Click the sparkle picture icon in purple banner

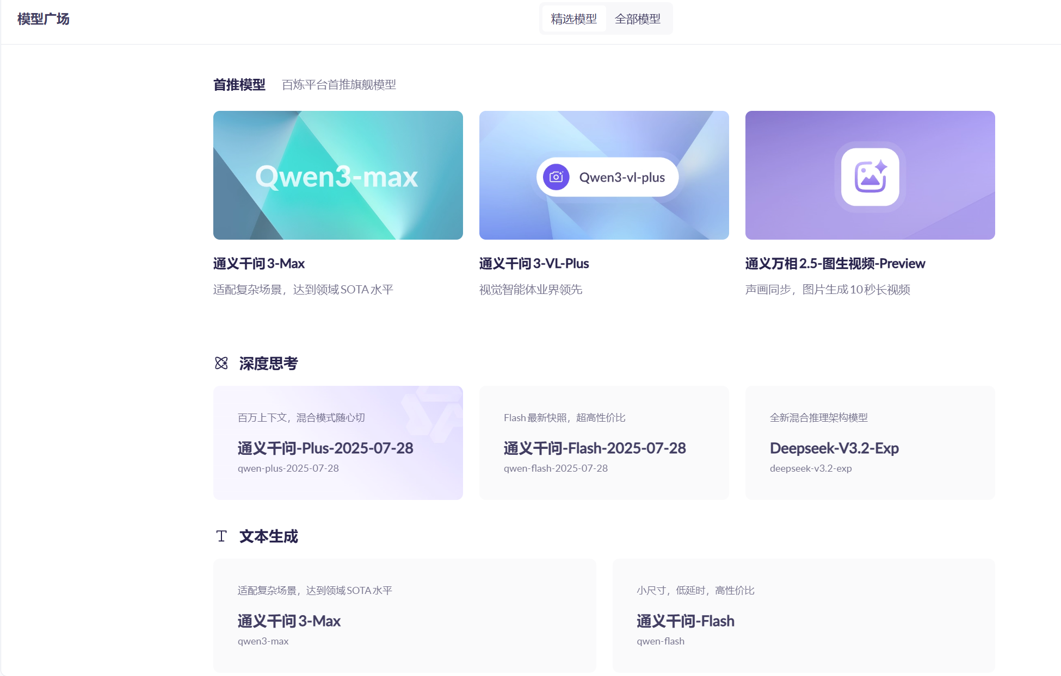click(869, 176)
